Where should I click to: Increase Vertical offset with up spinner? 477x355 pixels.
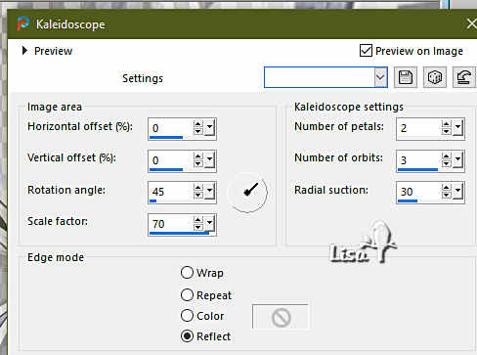pos(198,155)
